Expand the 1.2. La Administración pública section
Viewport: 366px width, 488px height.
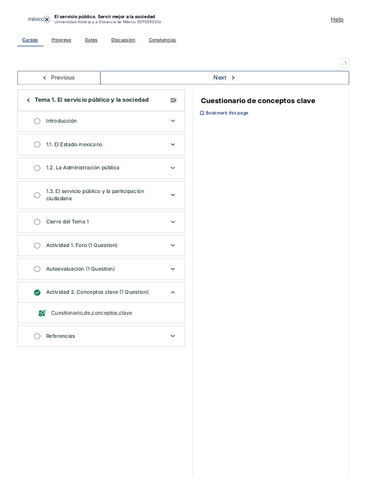173,168
